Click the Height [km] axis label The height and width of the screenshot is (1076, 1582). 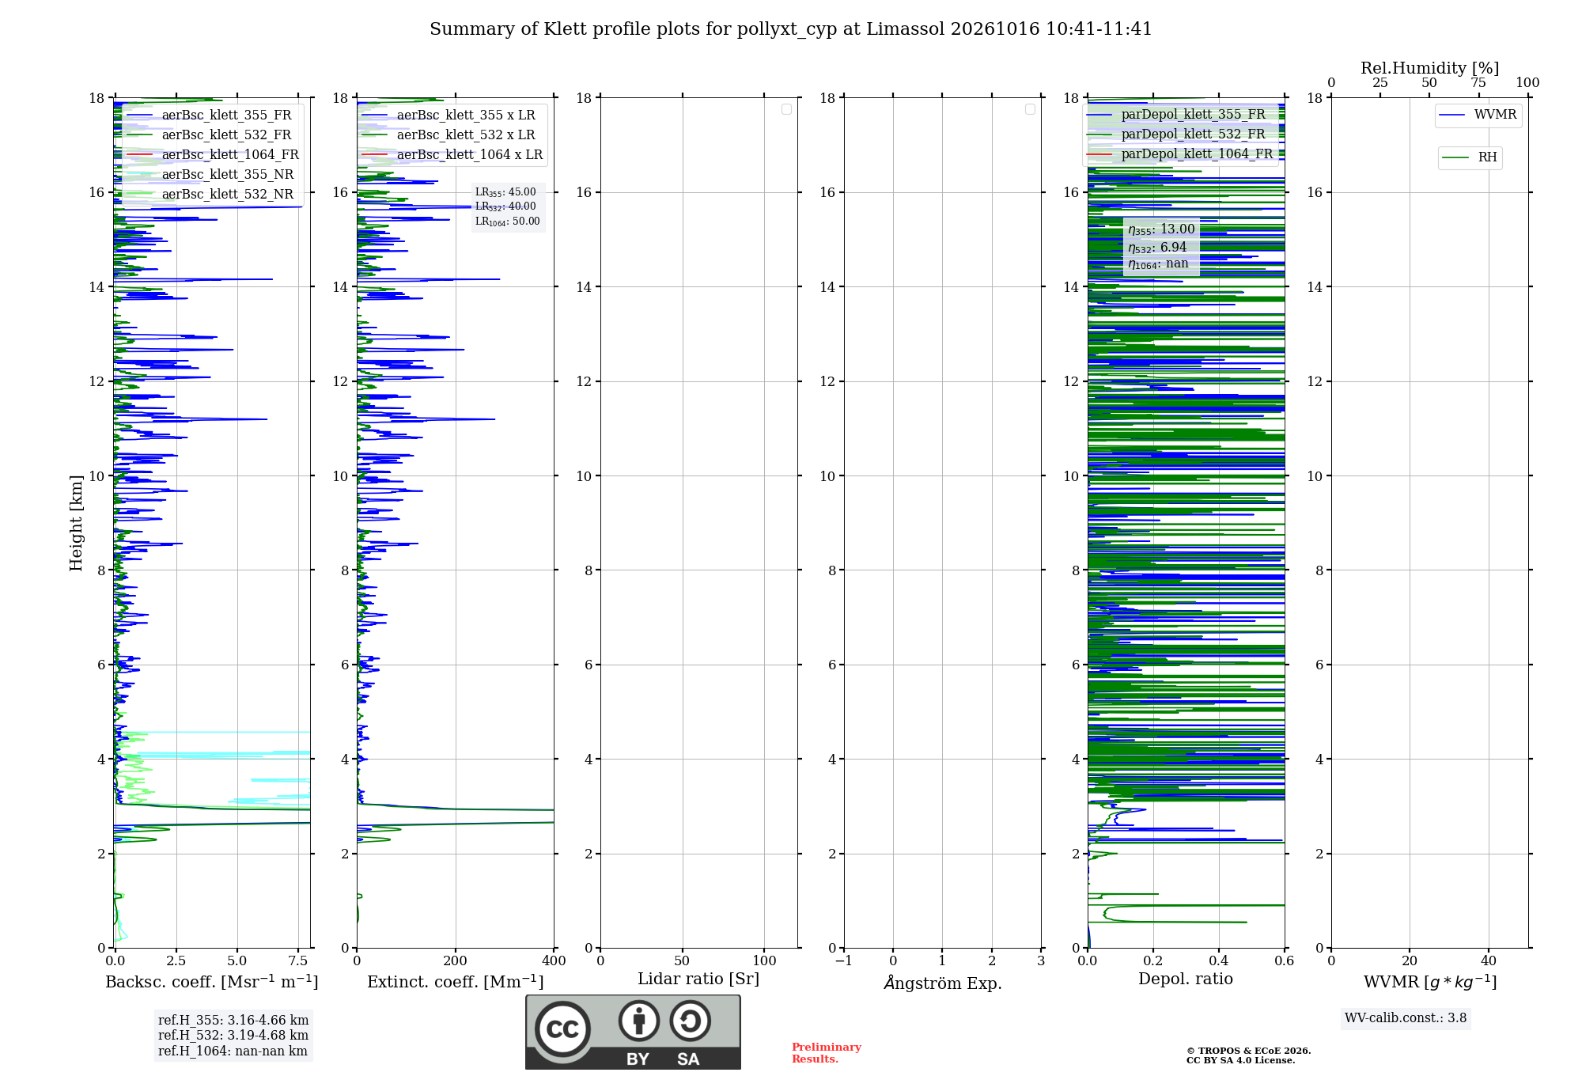pyautogui.click(x=76, y=523)
